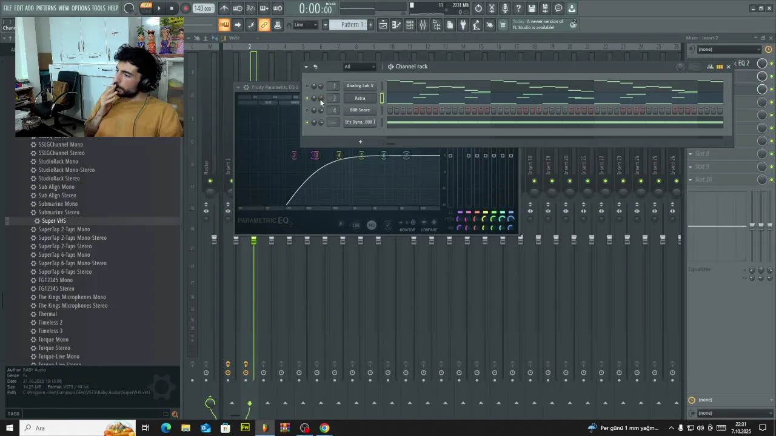Open the FILE menu
The image size is (776, 436).
[x=7, y=8]
